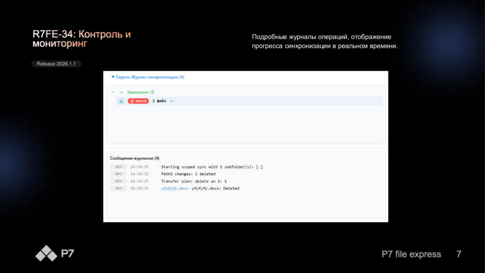
Task: Click the green checkmark after 1 файл
Action: pos(171,101)
